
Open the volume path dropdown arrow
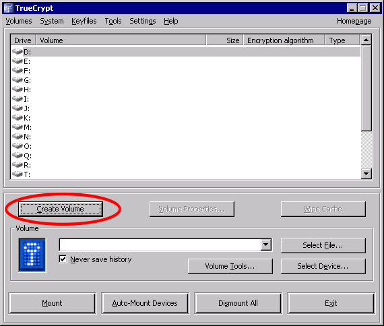click(265, 244)
